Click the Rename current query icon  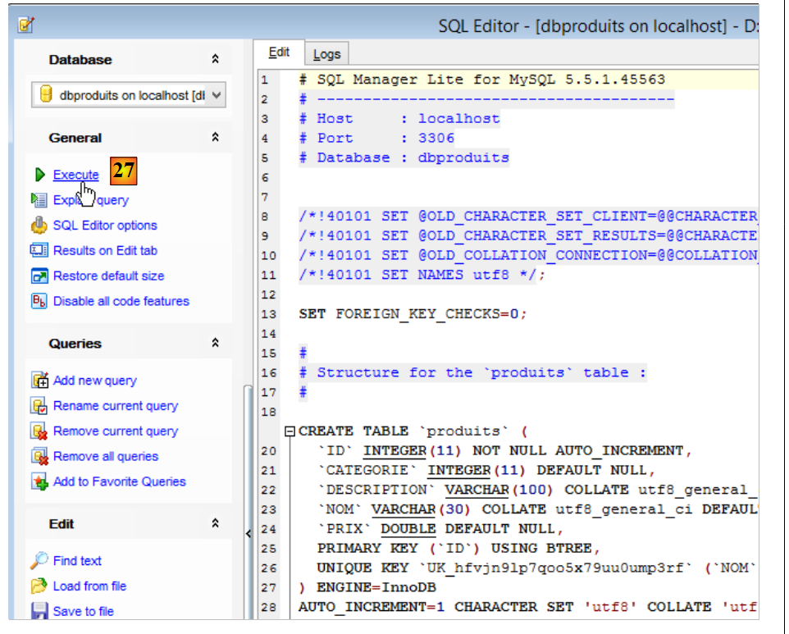39,406
